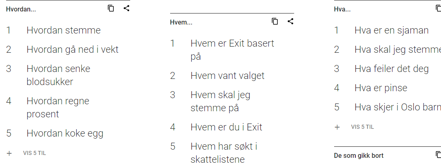Expand Hvordan list with VIS 5 TIL
The width and height of the screenshot is (441, 166).
click(34, 153)
